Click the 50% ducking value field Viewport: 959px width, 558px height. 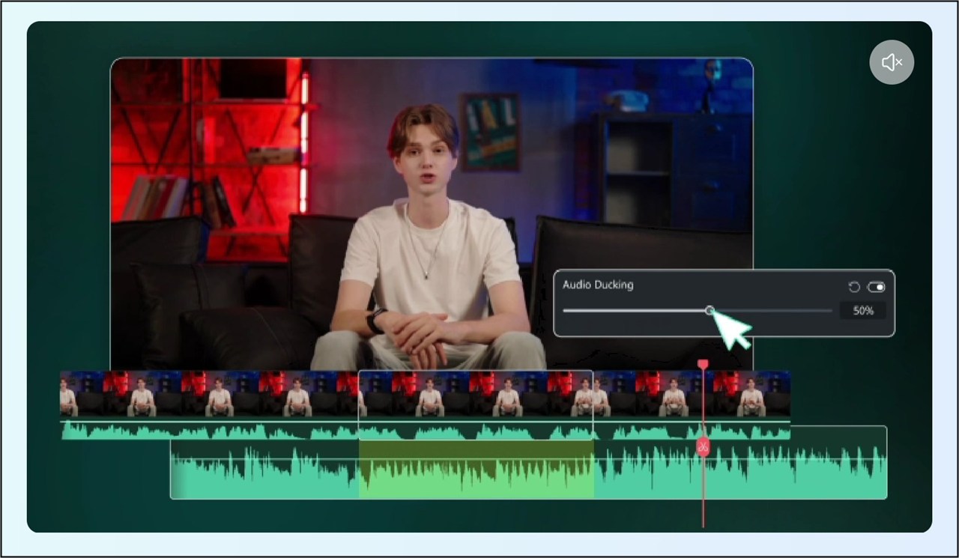coord(862,310)
